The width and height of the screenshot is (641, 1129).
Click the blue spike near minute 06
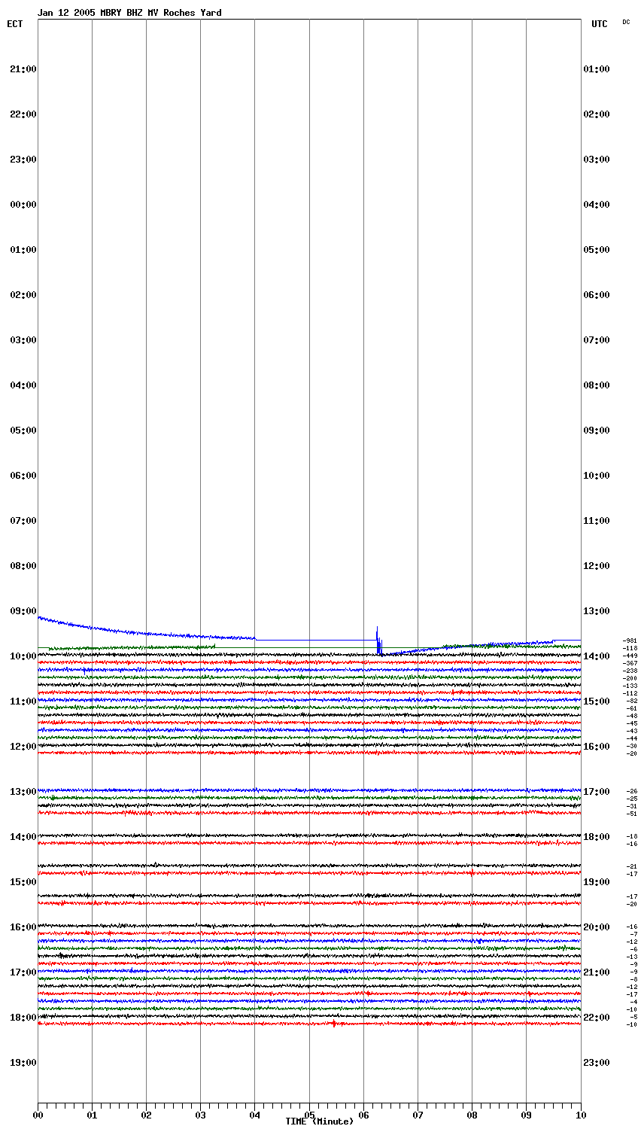tap(378, 641)
